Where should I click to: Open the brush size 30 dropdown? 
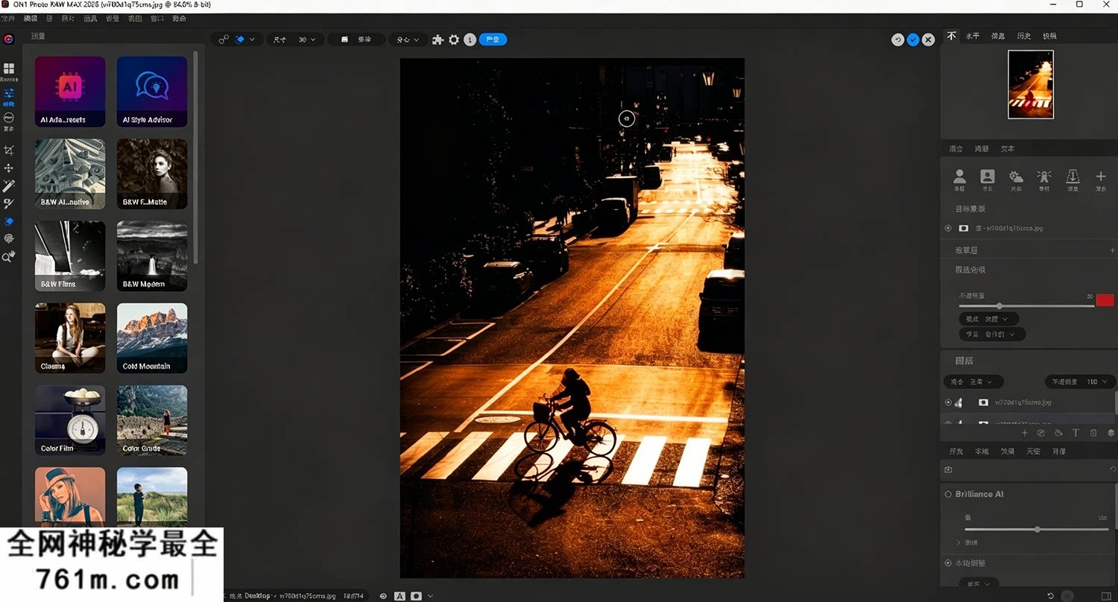pyautogui.click(x=306, y=39)
